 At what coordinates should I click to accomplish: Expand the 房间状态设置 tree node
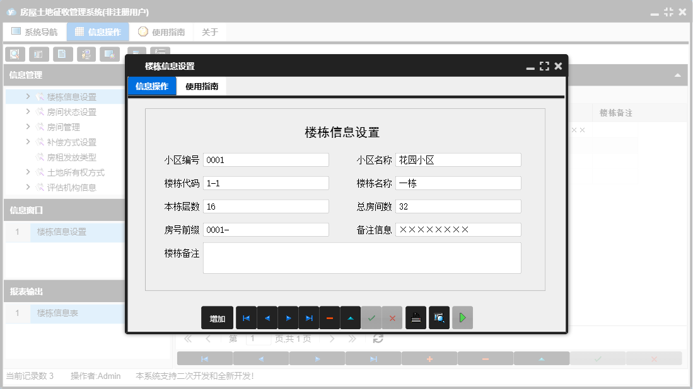(x=28, y=112)
